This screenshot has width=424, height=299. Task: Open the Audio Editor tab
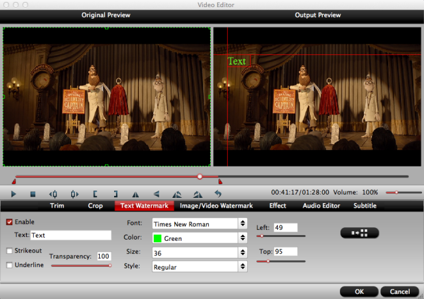coord(321,206)
